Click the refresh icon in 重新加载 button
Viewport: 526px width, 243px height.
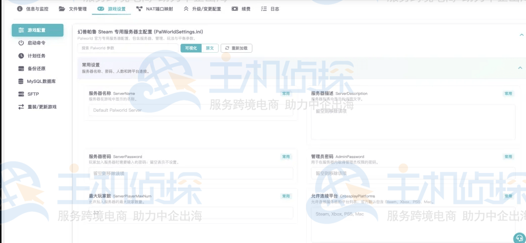[227, 48]
